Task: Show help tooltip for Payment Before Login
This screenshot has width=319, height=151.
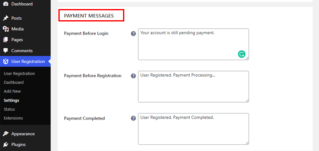Action: click(133, 34)
